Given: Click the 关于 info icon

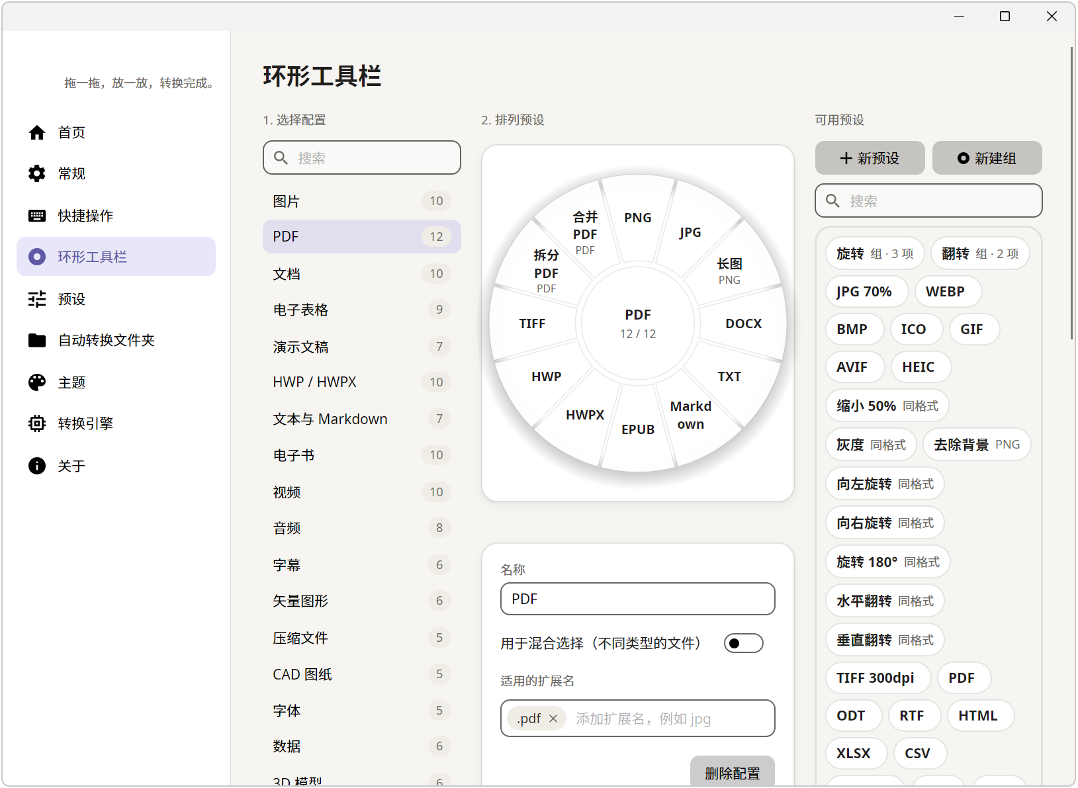Looking at the screenshot, I should click(x=37, y=466).
